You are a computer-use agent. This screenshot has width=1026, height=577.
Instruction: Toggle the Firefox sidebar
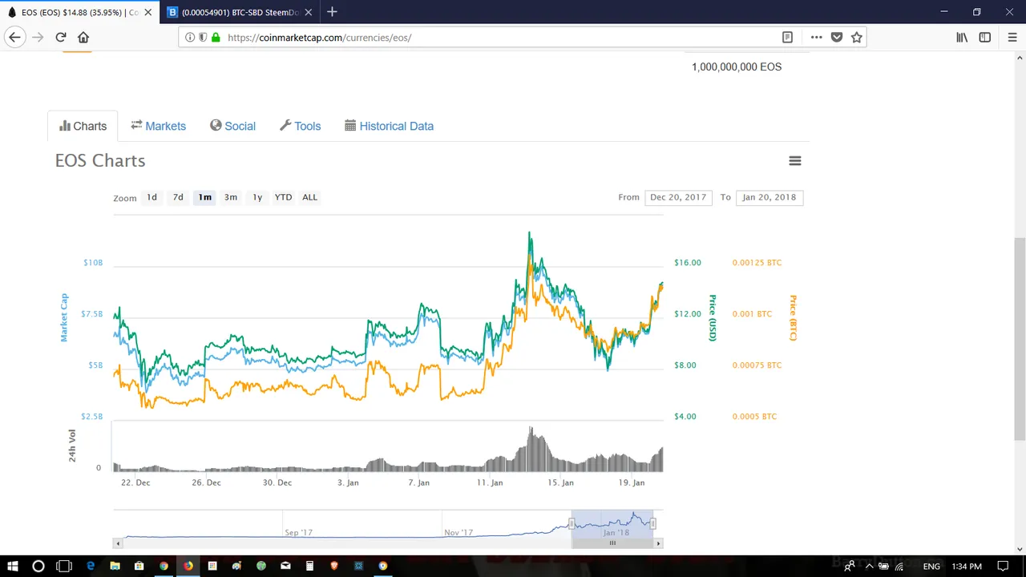(x=985, y=37)
